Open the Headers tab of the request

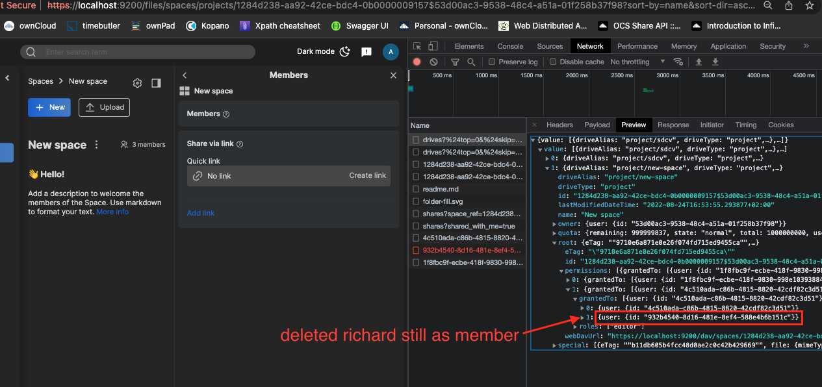click(559, 125)
